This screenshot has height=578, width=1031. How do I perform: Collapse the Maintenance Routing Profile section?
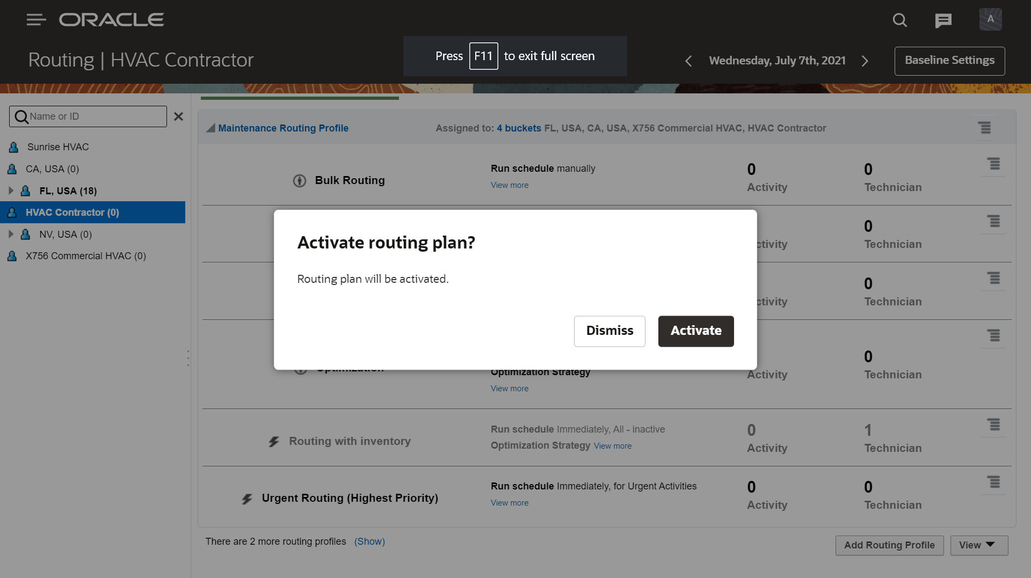click(x=211, y=128)
